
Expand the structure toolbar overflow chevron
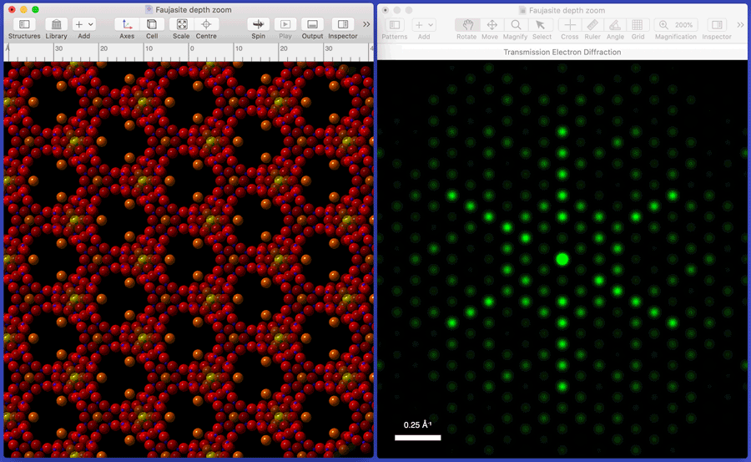coord(366,25)
